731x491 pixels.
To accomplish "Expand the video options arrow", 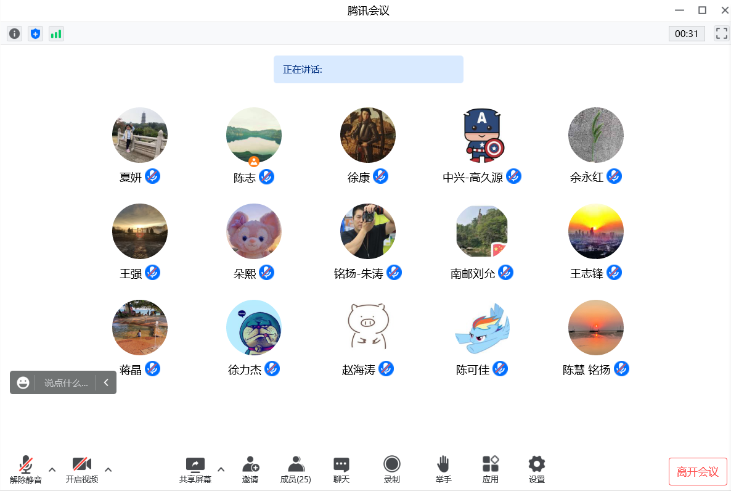I will coord(108,469).
